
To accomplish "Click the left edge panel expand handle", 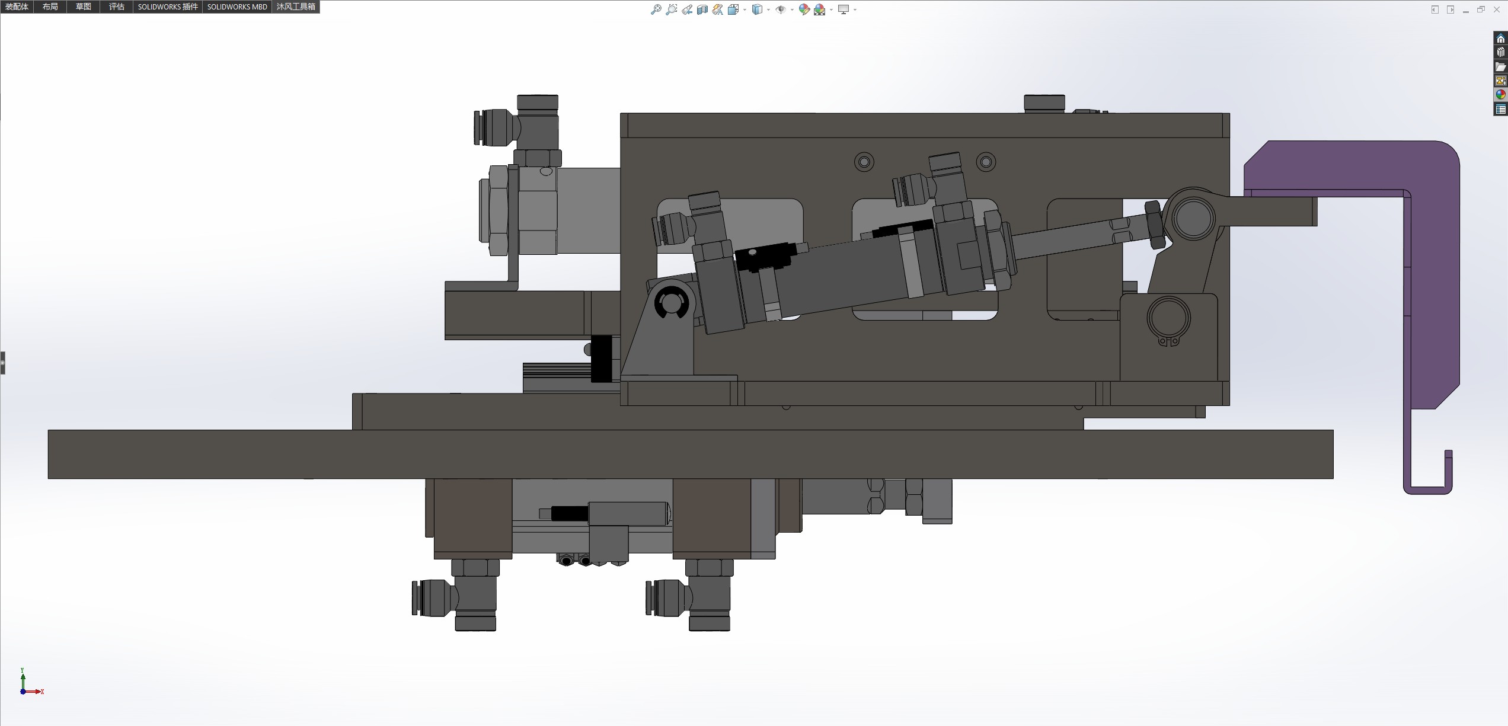I will coord(2,363).
